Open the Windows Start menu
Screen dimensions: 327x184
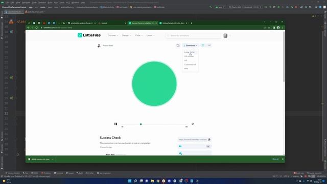tap(130, 181)
